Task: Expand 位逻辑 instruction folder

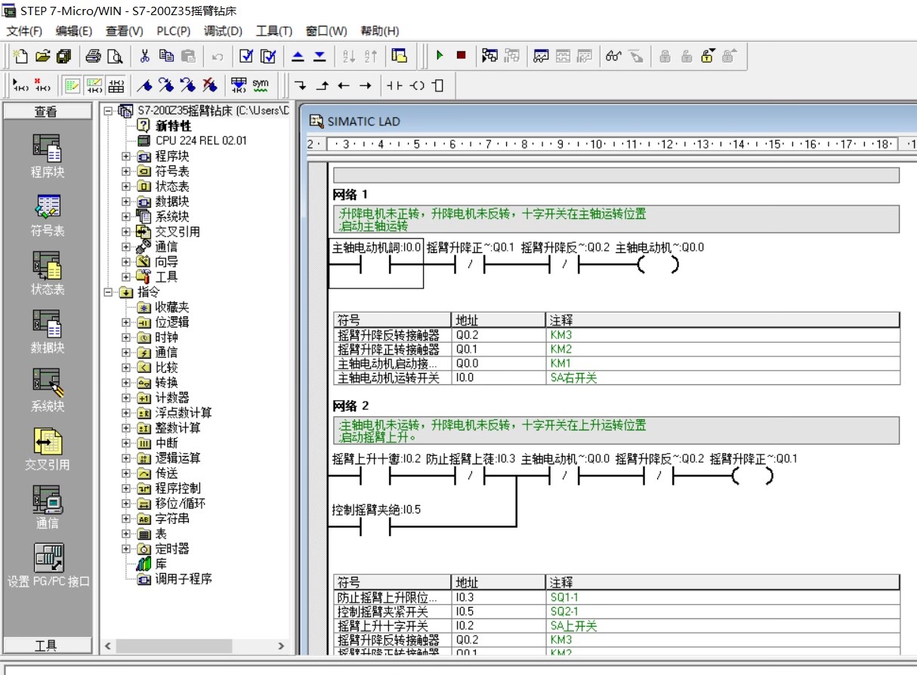Action: [x=125, y=322]
